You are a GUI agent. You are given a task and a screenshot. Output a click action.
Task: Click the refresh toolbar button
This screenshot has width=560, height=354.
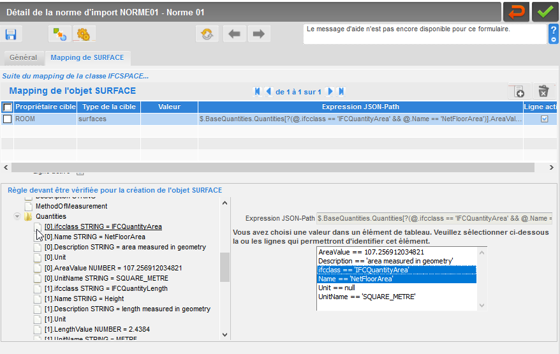pyautogui.click(x=207, y=34)
